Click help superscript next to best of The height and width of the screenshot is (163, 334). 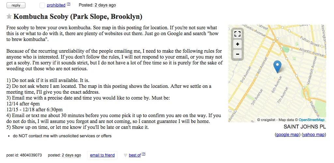[x=144, y=154]
